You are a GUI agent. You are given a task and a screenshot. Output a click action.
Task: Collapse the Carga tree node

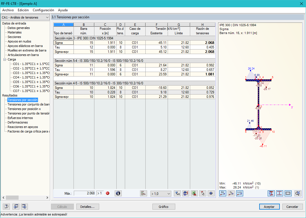5,59
